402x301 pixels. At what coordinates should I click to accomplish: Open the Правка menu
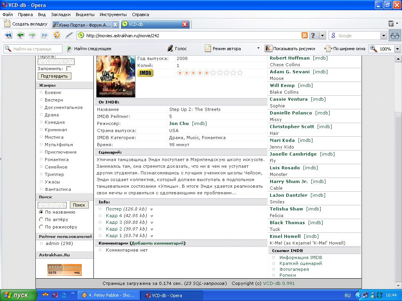pos(26,15)
